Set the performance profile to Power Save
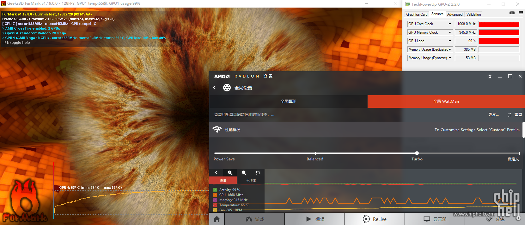 pyautogui.click(x=224, y=159)
